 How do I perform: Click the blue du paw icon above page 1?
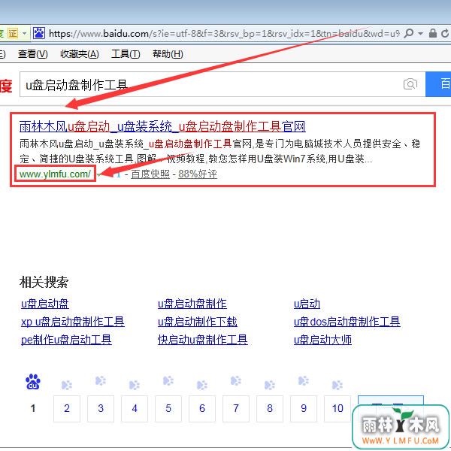pyautogui.click(x=33, y=382)
